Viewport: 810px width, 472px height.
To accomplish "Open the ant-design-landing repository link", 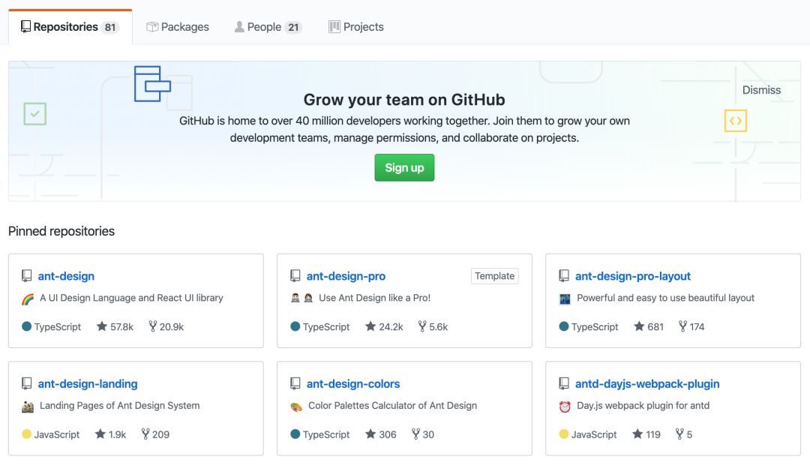I will tap(88, 383).
